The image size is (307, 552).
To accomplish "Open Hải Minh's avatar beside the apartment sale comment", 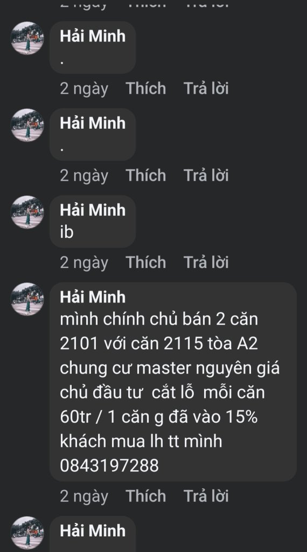I will 27,299.
